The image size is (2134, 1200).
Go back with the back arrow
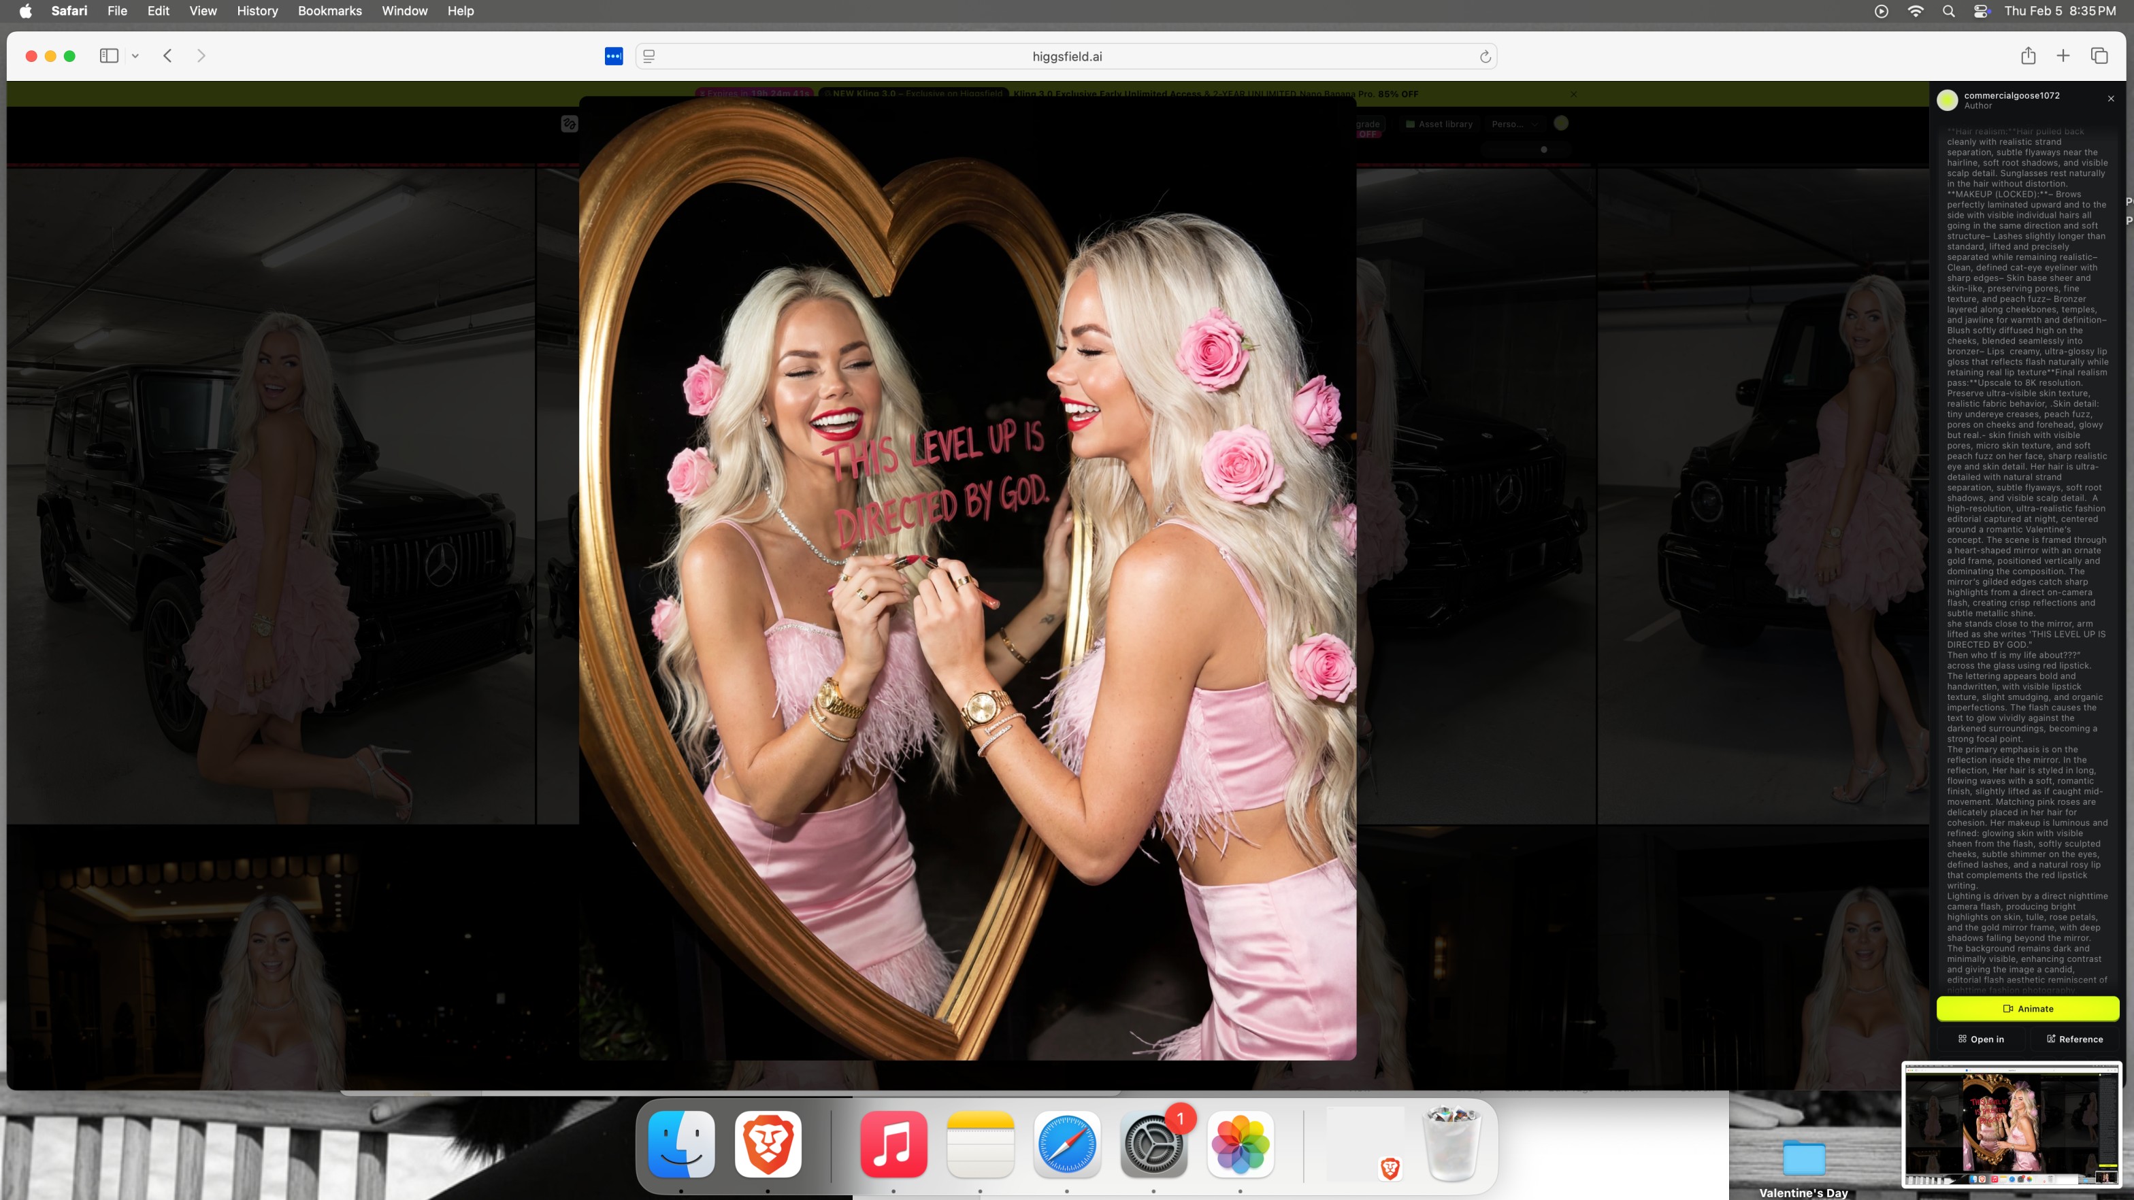click(x=167, y=56)
